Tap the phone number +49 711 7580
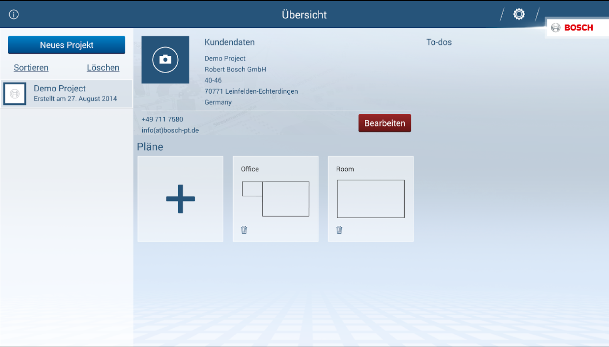 coord(162,120)
